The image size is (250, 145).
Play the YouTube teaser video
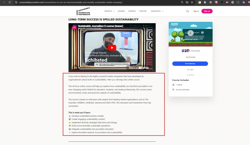tap(112, 48)
